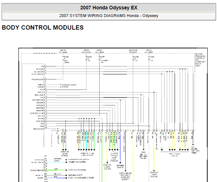The image size is (217, 182).
Task: Click 'COMPUTER DATA LINES SYSTEM' label under seven-wire group
Action: click(x=87, y=154)
